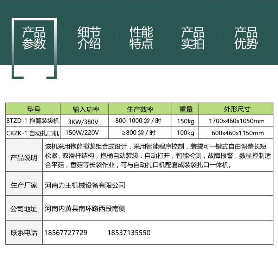Select the 外形尺寸 column header
Screen dimensions: 278x255
[236, 109]
